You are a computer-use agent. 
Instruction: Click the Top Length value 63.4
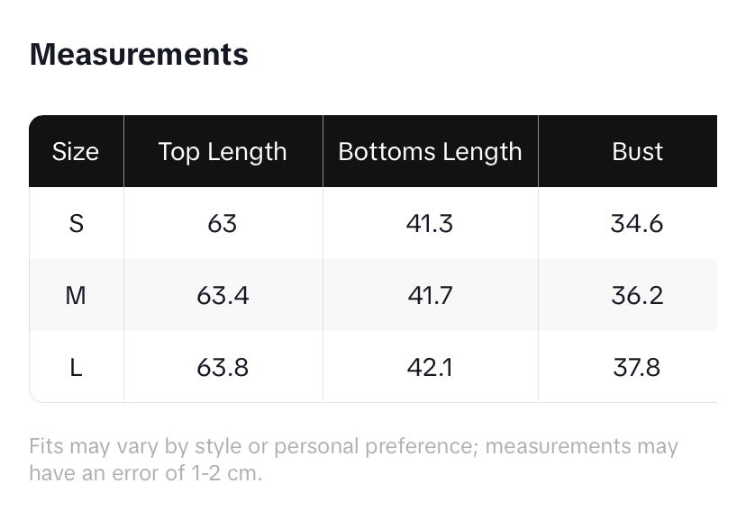point(223,295)
